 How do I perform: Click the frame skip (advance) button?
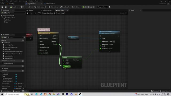tap(86, 7)
